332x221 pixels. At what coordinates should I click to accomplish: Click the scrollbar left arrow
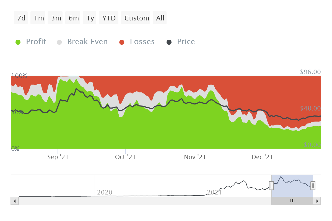click(15, 201)
